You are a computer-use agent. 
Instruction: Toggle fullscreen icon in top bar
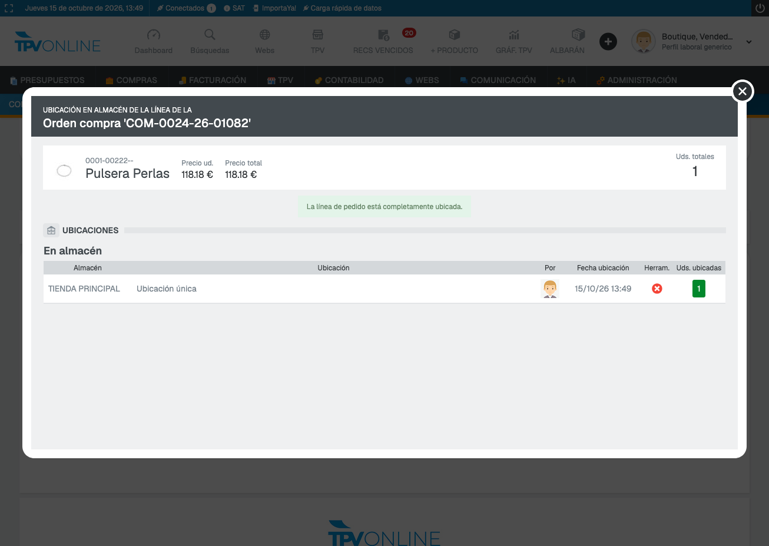[x=9, y=8]
